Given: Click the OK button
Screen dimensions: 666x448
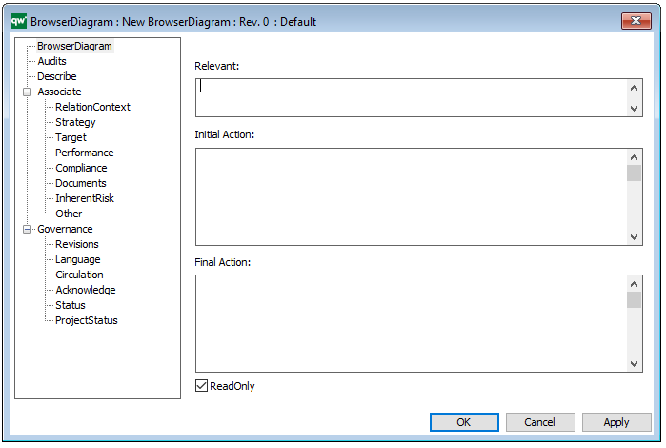Looking at the screenshot, I should click(x=464, y=422).
